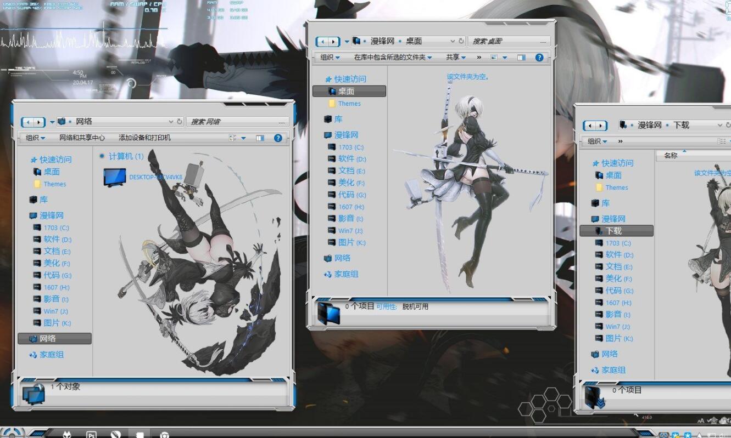
Task: Click 漫锋网 breadcrumb in 桌面 window
Action: [382, 41]
